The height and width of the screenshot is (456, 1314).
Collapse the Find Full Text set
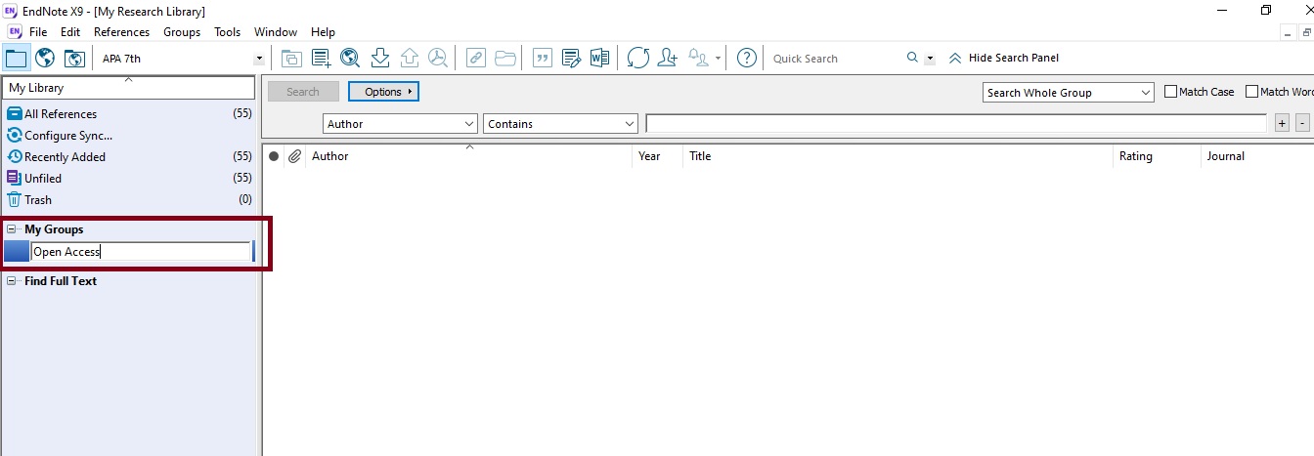(x=12, y=281)
